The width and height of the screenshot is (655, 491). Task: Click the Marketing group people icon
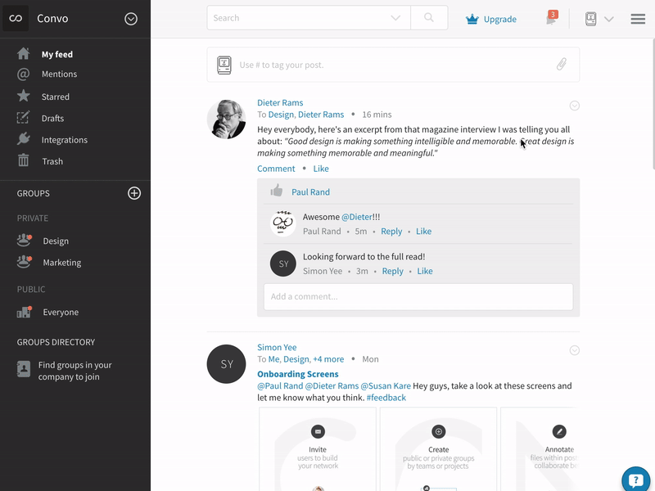(25, 262)
